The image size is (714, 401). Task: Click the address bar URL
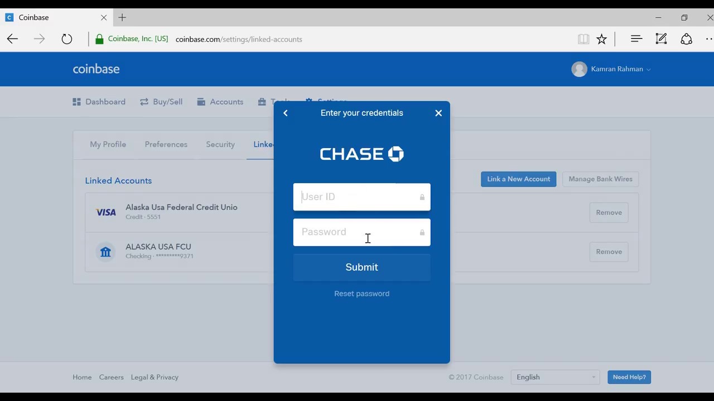click(x=239, y=39)
